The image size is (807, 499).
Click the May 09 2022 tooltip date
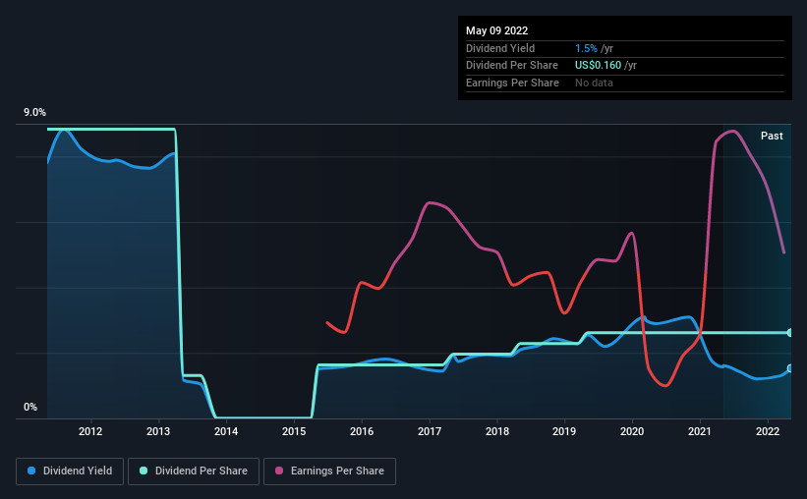pyautogui.click(x=496, y=30)
